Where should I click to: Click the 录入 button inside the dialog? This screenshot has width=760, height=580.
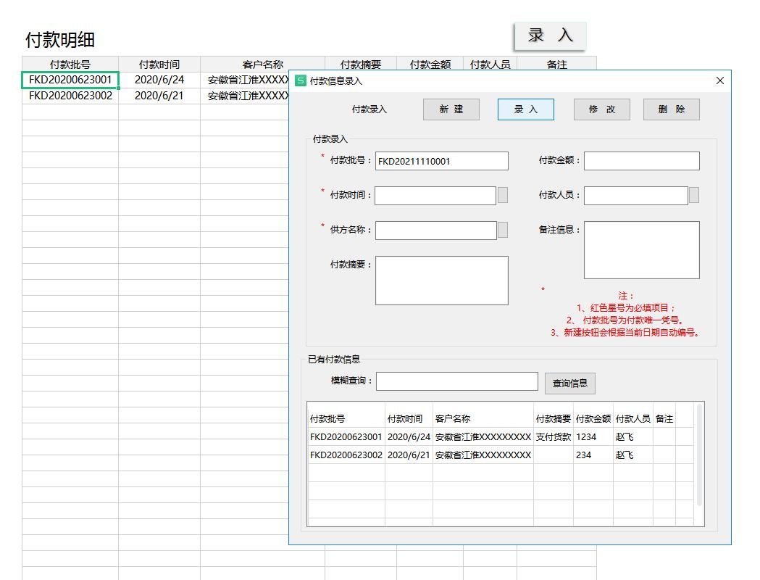pyautogui.click(x=525, y=109)
